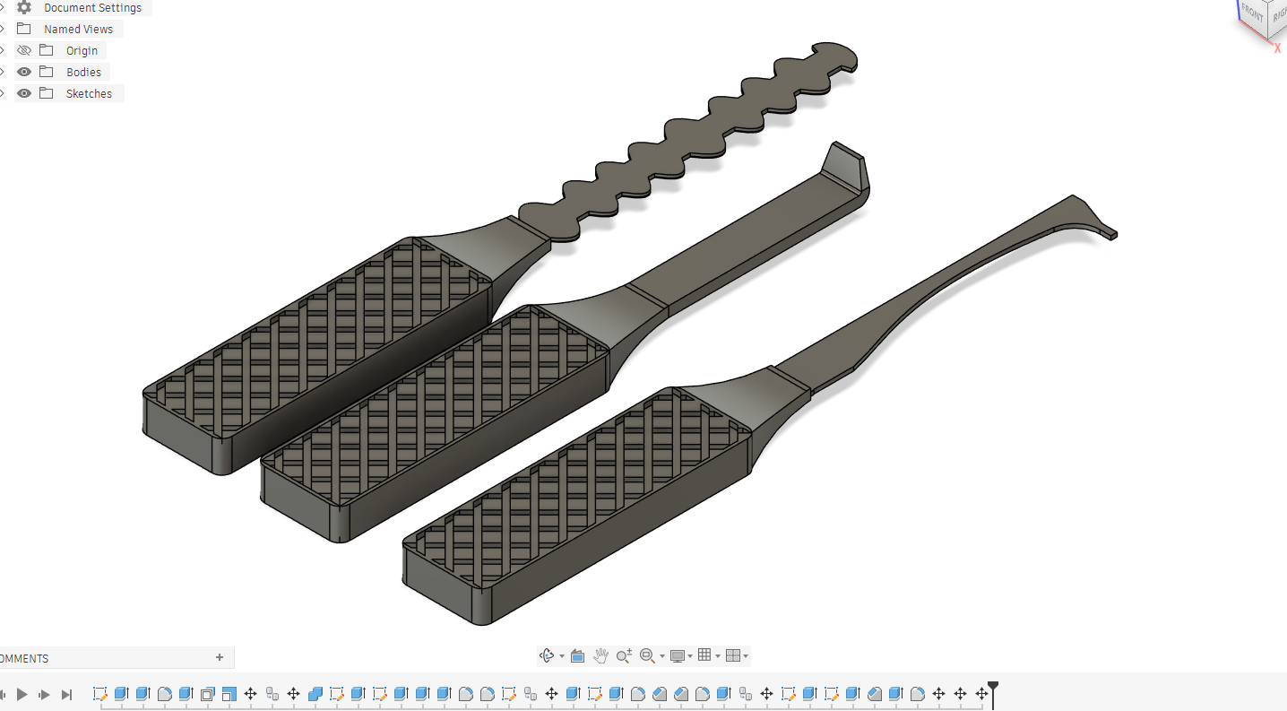Image resolution: width=1287 pixels, height=711 pixels.
Task: Click the Sketches folder icon
Action: point(47,93)
